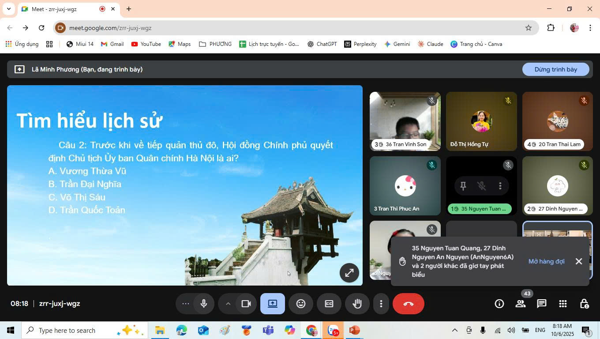Open more options three-dot menu

[381, 304]
